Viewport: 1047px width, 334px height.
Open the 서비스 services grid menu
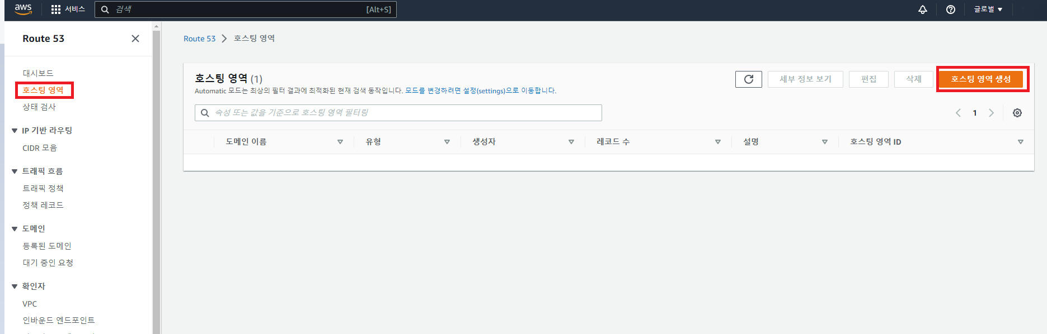[68, 9]
